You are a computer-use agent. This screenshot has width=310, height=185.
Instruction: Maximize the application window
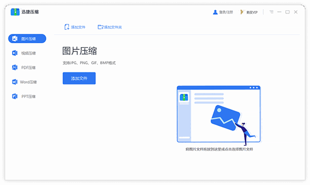[x=287, y=12]
